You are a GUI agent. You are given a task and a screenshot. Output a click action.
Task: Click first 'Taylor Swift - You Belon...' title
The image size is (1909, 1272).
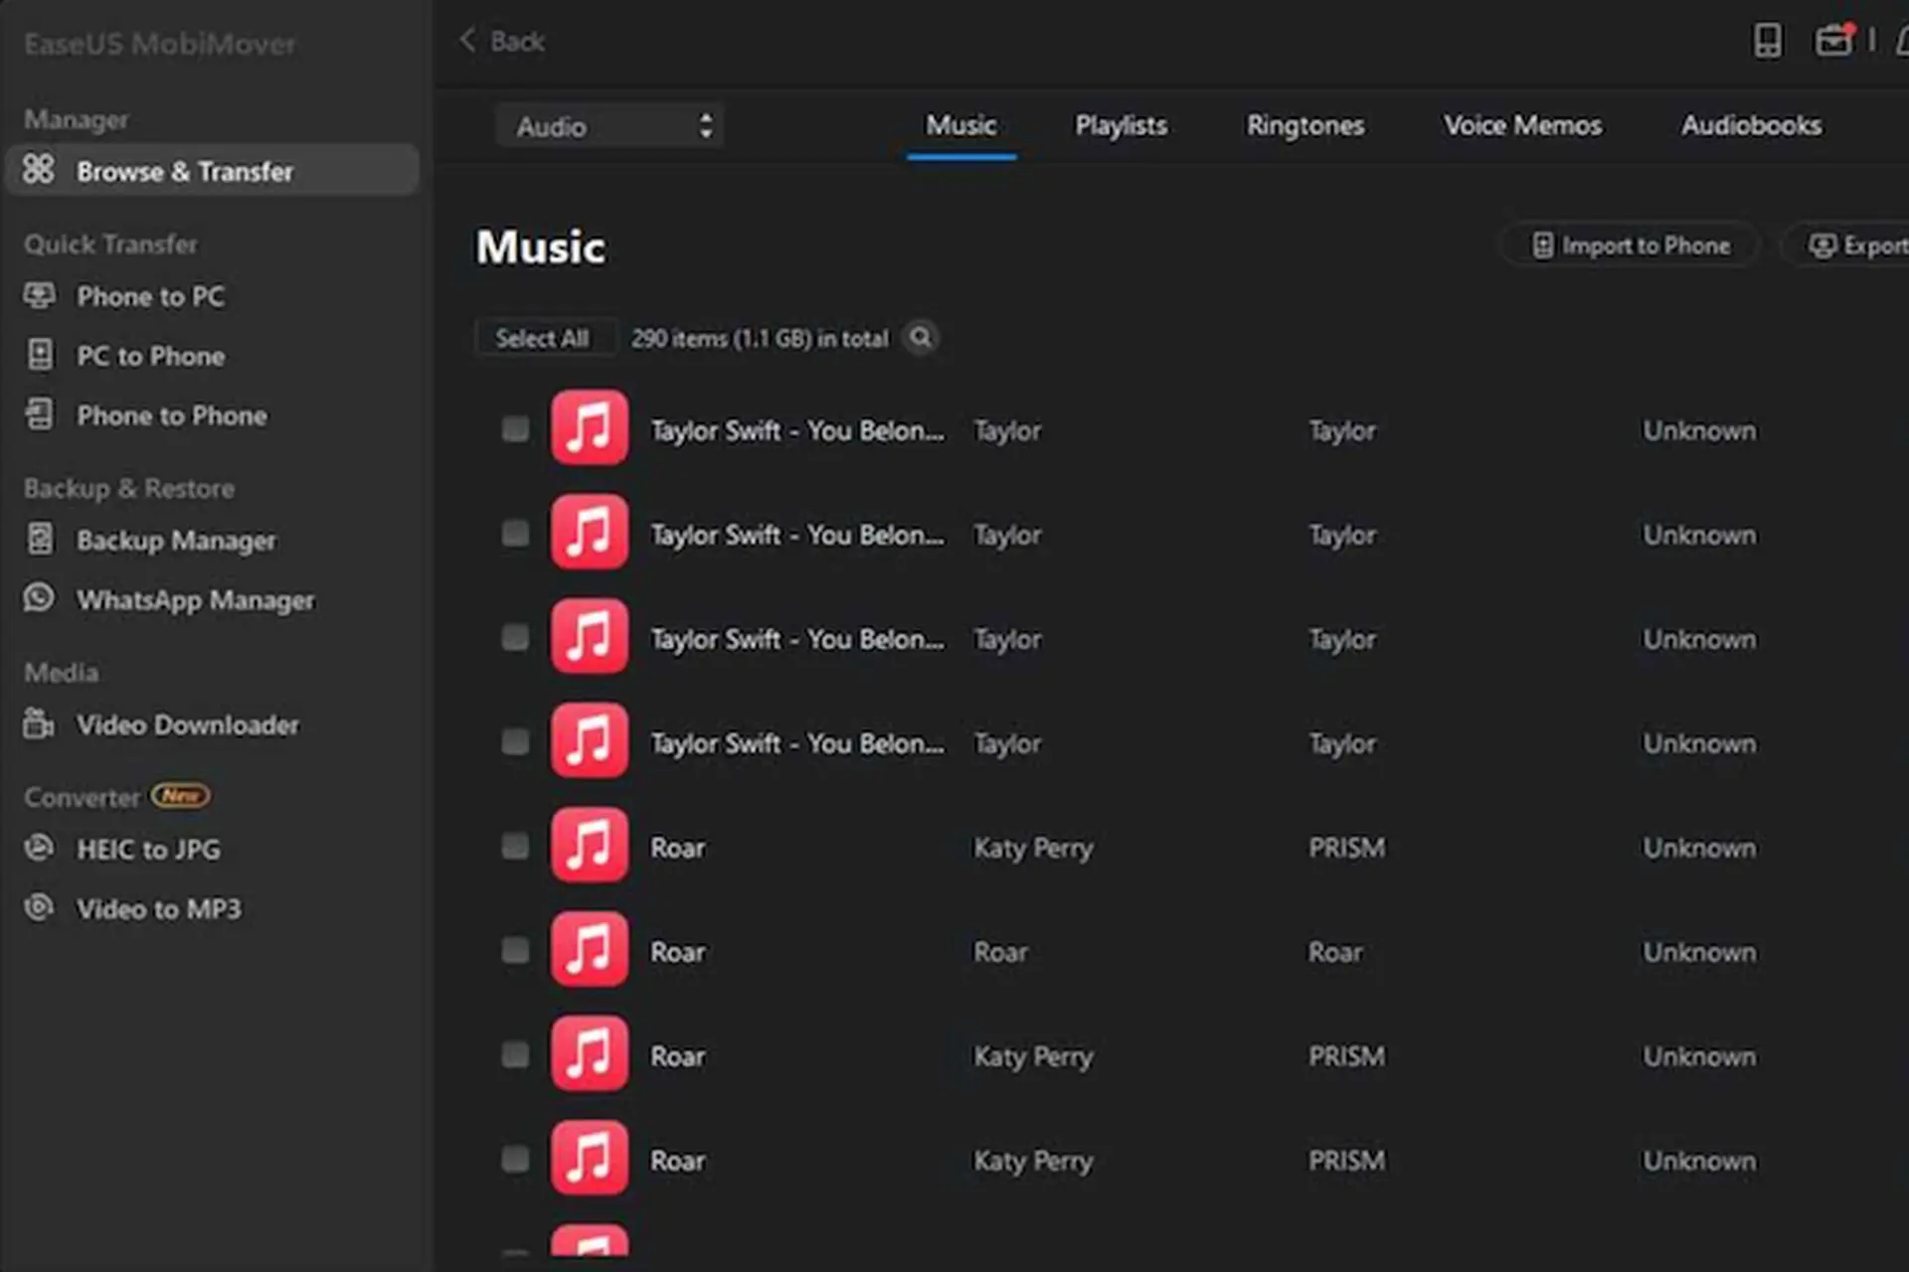[796, 430]
